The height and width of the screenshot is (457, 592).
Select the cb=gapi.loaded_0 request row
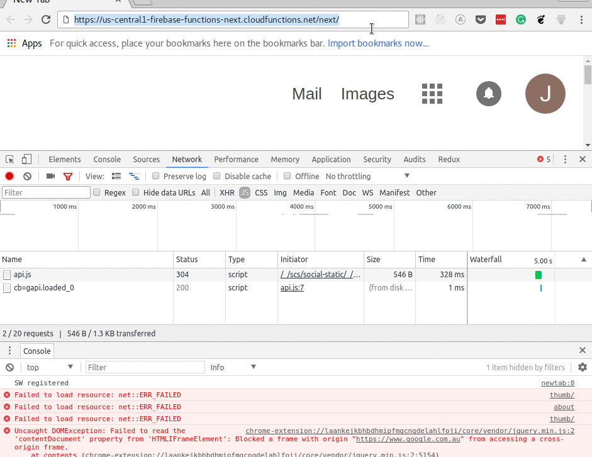point(296,288)
